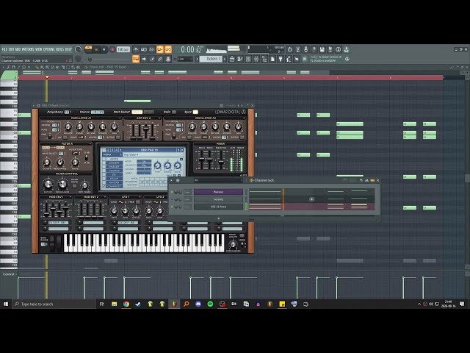
Task: Open the Piano roll view icon
Action: tap(240, 59)
